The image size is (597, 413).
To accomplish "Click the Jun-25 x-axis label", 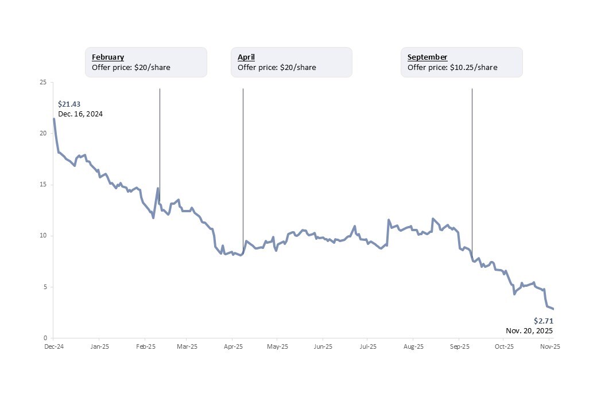I will 323,346.
